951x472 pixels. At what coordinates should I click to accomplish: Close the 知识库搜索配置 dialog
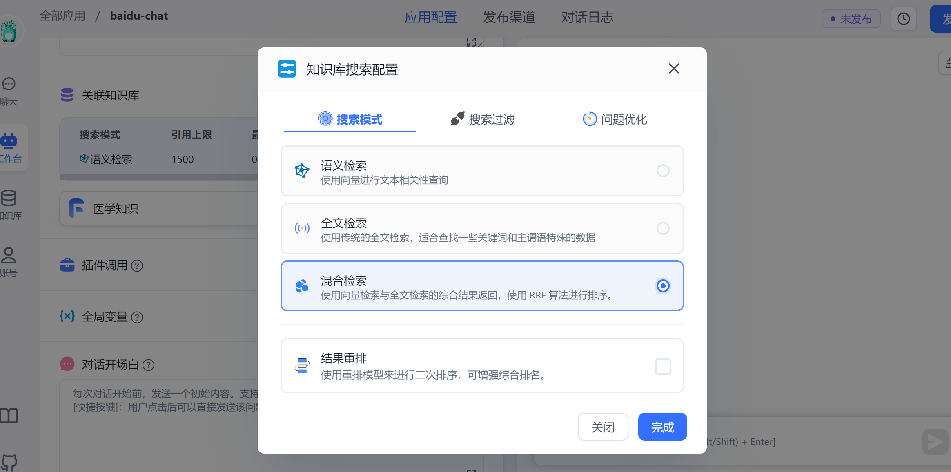pyautogui.click(x=674, y=69)
